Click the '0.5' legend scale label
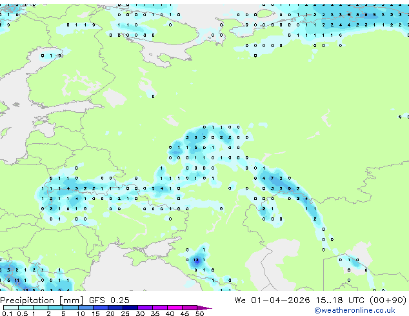 tap(23, 313)
